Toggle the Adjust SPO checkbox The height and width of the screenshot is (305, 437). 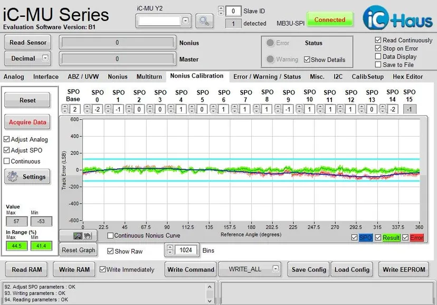7,150
